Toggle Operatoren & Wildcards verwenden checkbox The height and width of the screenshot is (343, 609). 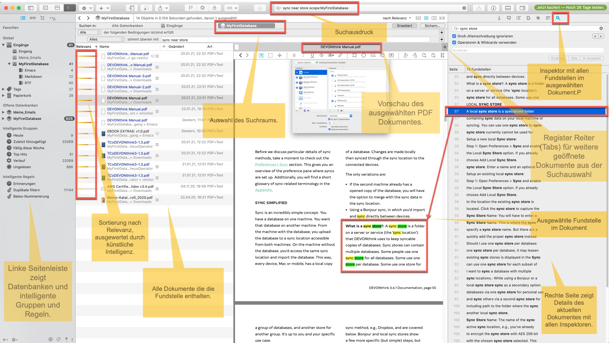point(454,42)
